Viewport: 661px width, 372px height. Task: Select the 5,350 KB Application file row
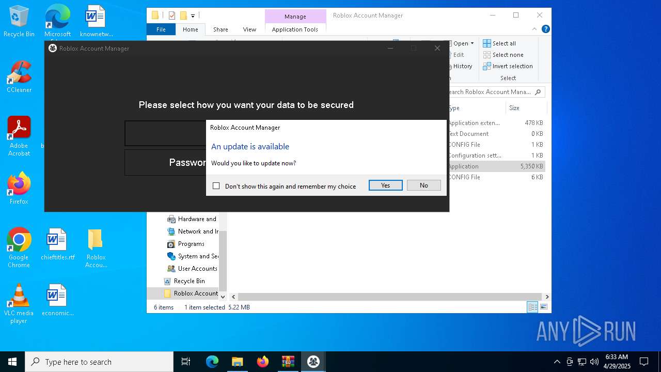coord(496,166)
